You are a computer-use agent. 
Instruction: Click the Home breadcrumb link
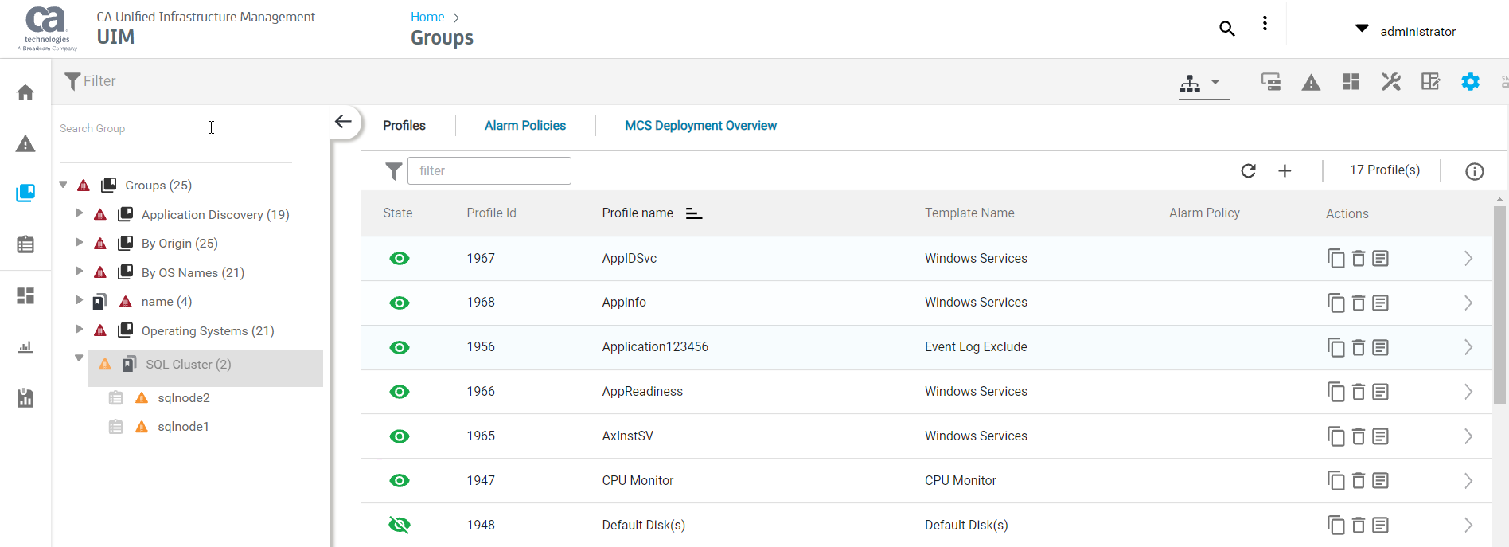point(427,17)
